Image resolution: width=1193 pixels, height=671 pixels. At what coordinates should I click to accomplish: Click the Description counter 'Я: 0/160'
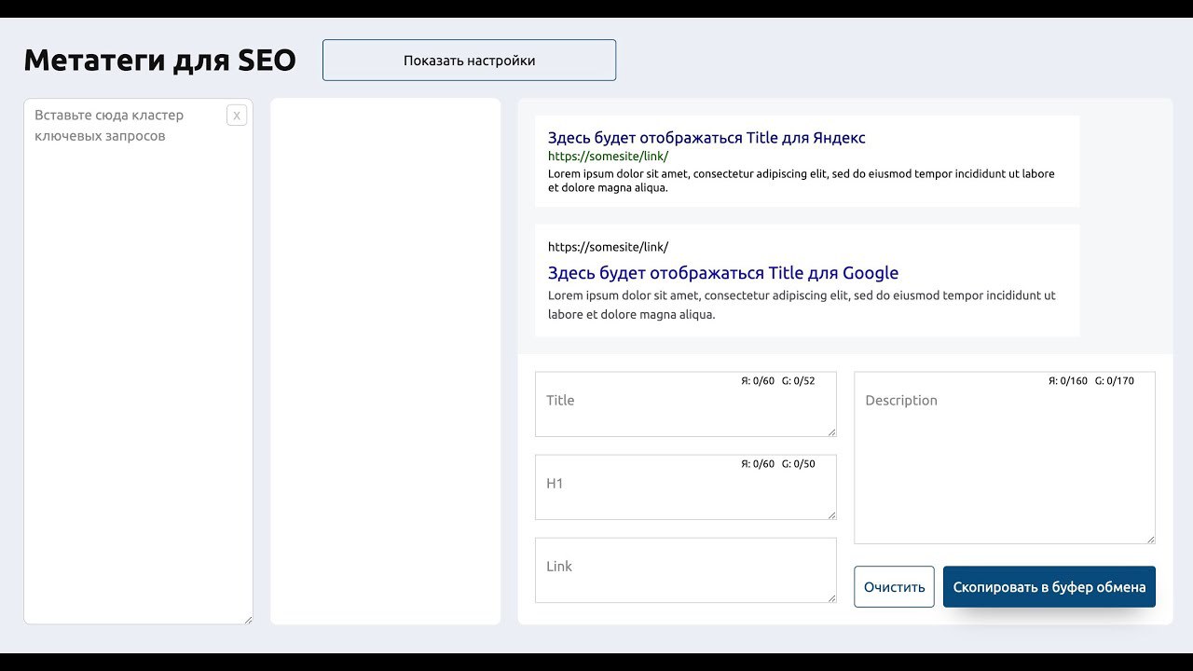pos(1068,381)
